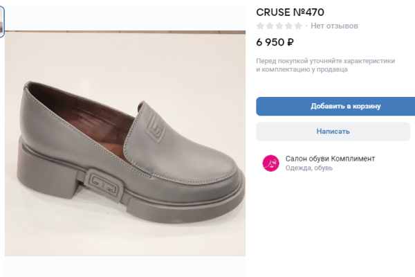This screenshot has width=415, height=277.
Task: Rate the product one star
Action: coord(260,26)
